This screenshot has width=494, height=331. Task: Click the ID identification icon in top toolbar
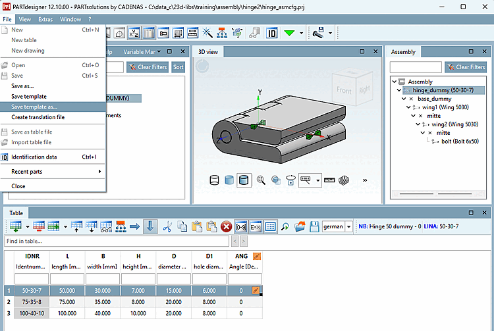271,32
